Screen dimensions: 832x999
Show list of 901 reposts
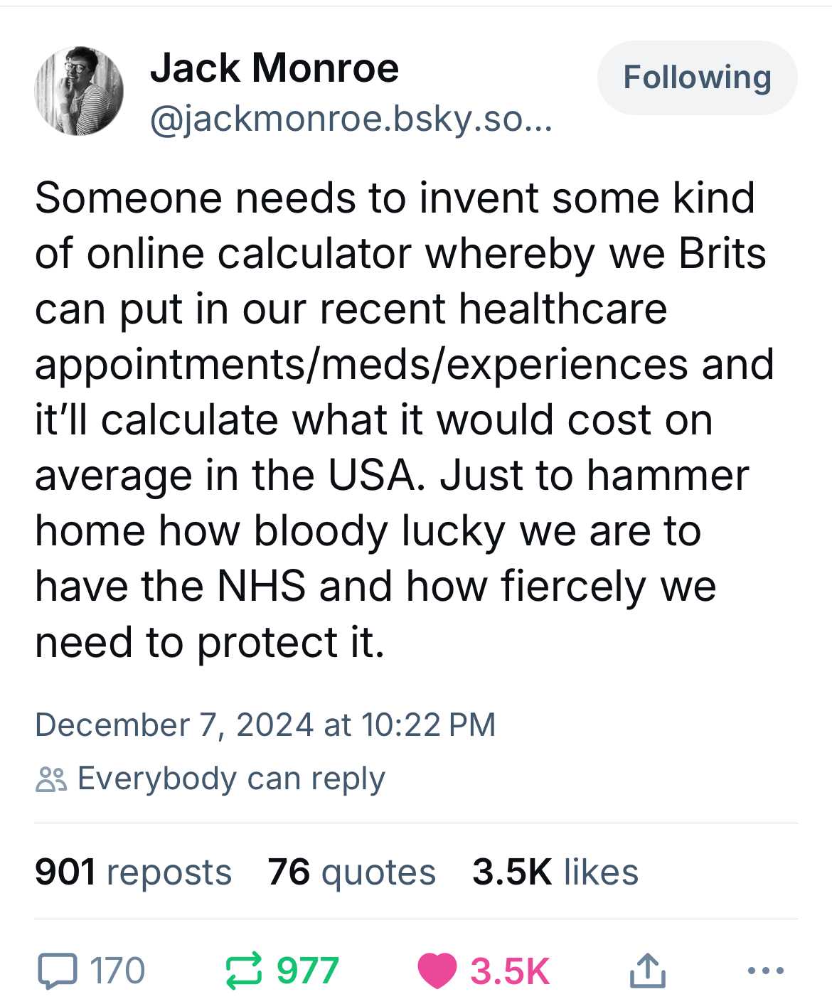tap(133, 872)
